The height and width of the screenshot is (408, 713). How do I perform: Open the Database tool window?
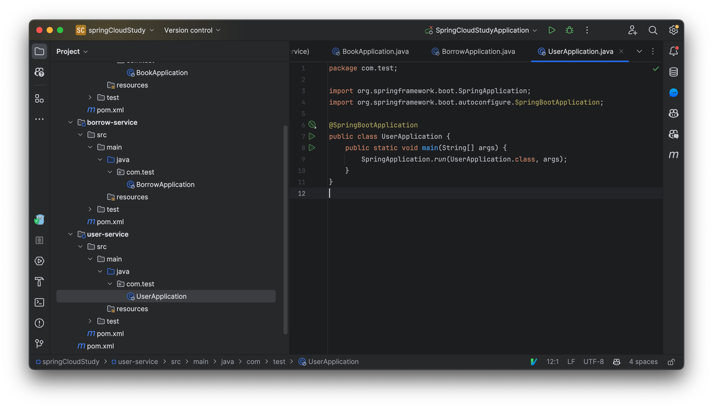click(674, 71)
